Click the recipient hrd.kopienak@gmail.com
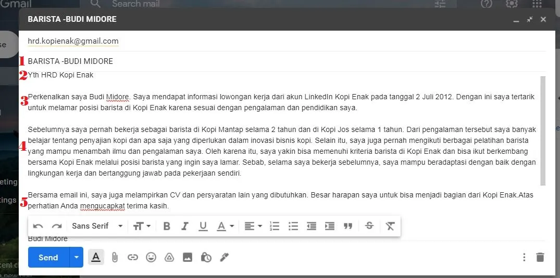560x278 pixels. [x=73, y=41]
